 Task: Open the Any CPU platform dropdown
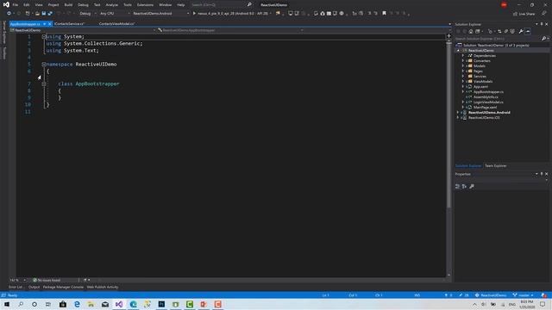tap(115, 14)
